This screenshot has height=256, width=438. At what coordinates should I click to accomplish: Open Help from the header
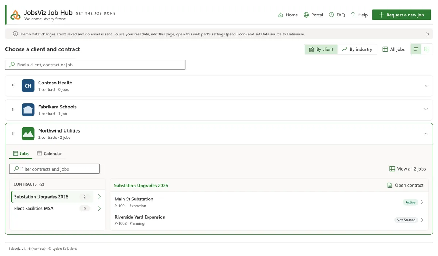[x=359, y=15]
